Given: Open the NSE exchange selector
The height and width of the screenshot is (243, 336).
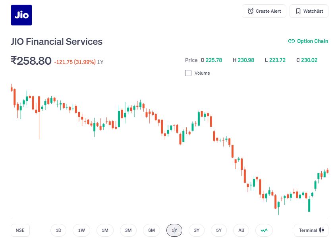Looking at the screenshot, I should tap(20, 230).
